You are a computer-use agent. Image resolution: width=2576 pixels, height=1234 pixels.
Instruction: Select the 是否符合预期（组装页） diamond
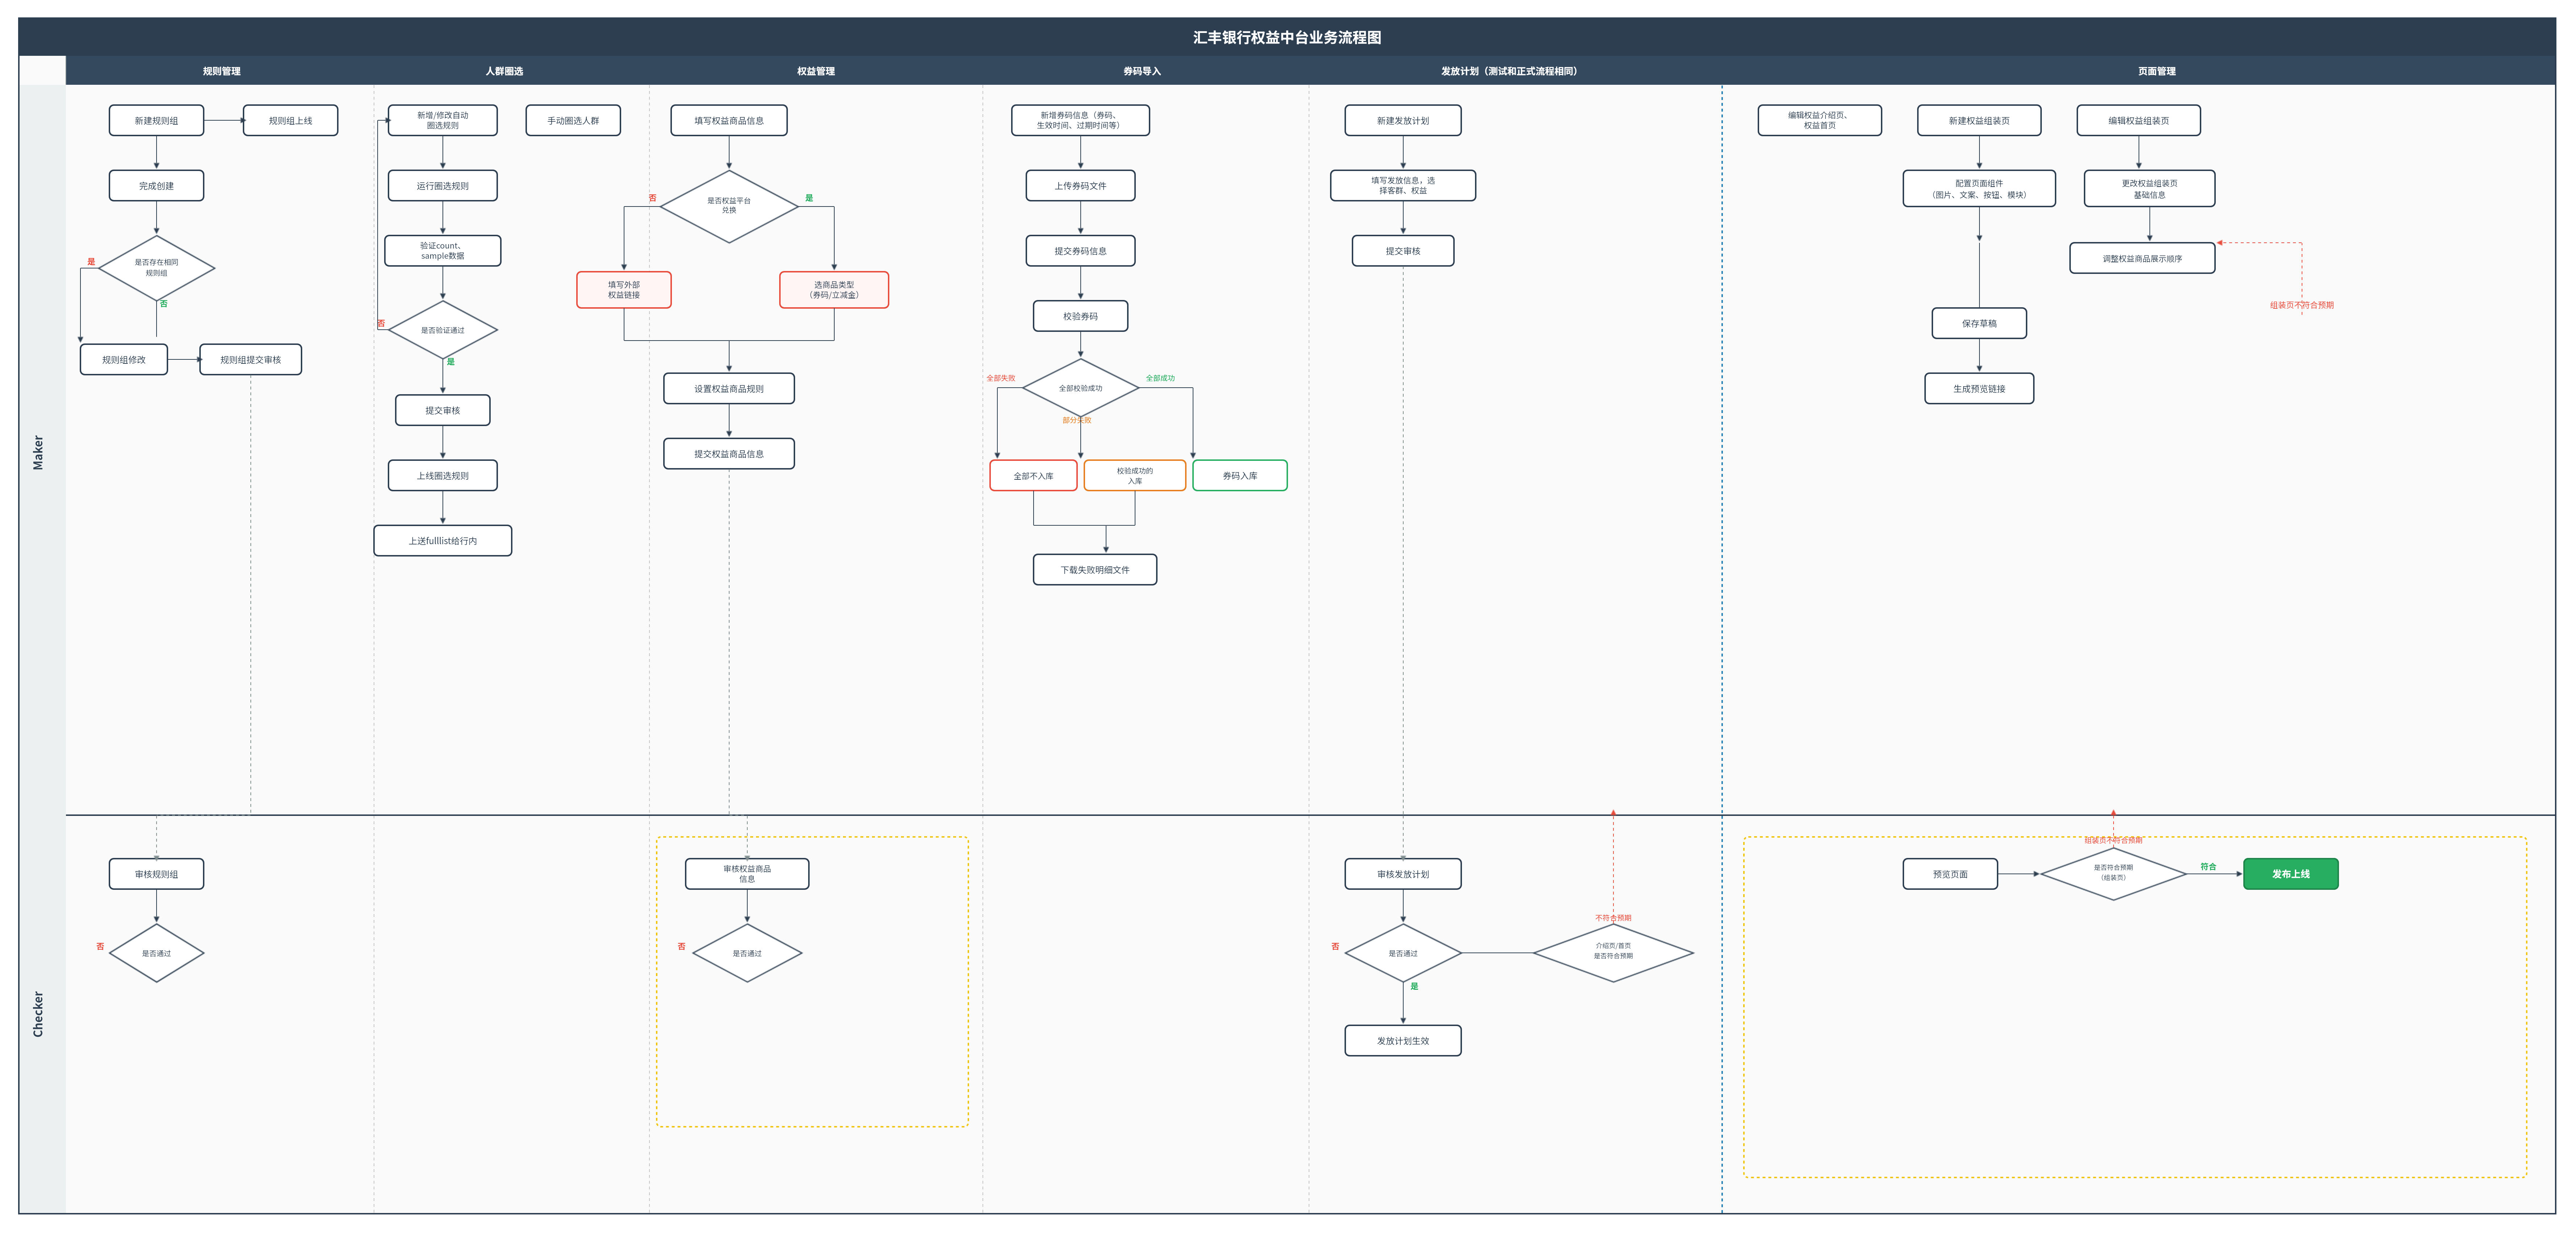click(x=2113, y=873)
